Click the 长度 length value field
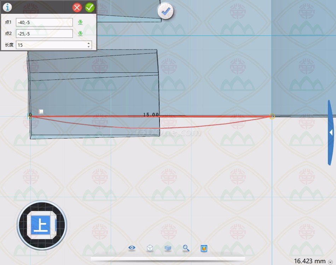Screen dimensions: 336x265 pyautogui.click(x=51, y=45)
